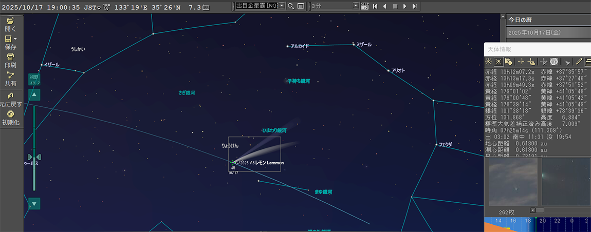591x232 pixels.
Task: Click the 元に戻す (Undo) icon
Action: pos(10,96)
